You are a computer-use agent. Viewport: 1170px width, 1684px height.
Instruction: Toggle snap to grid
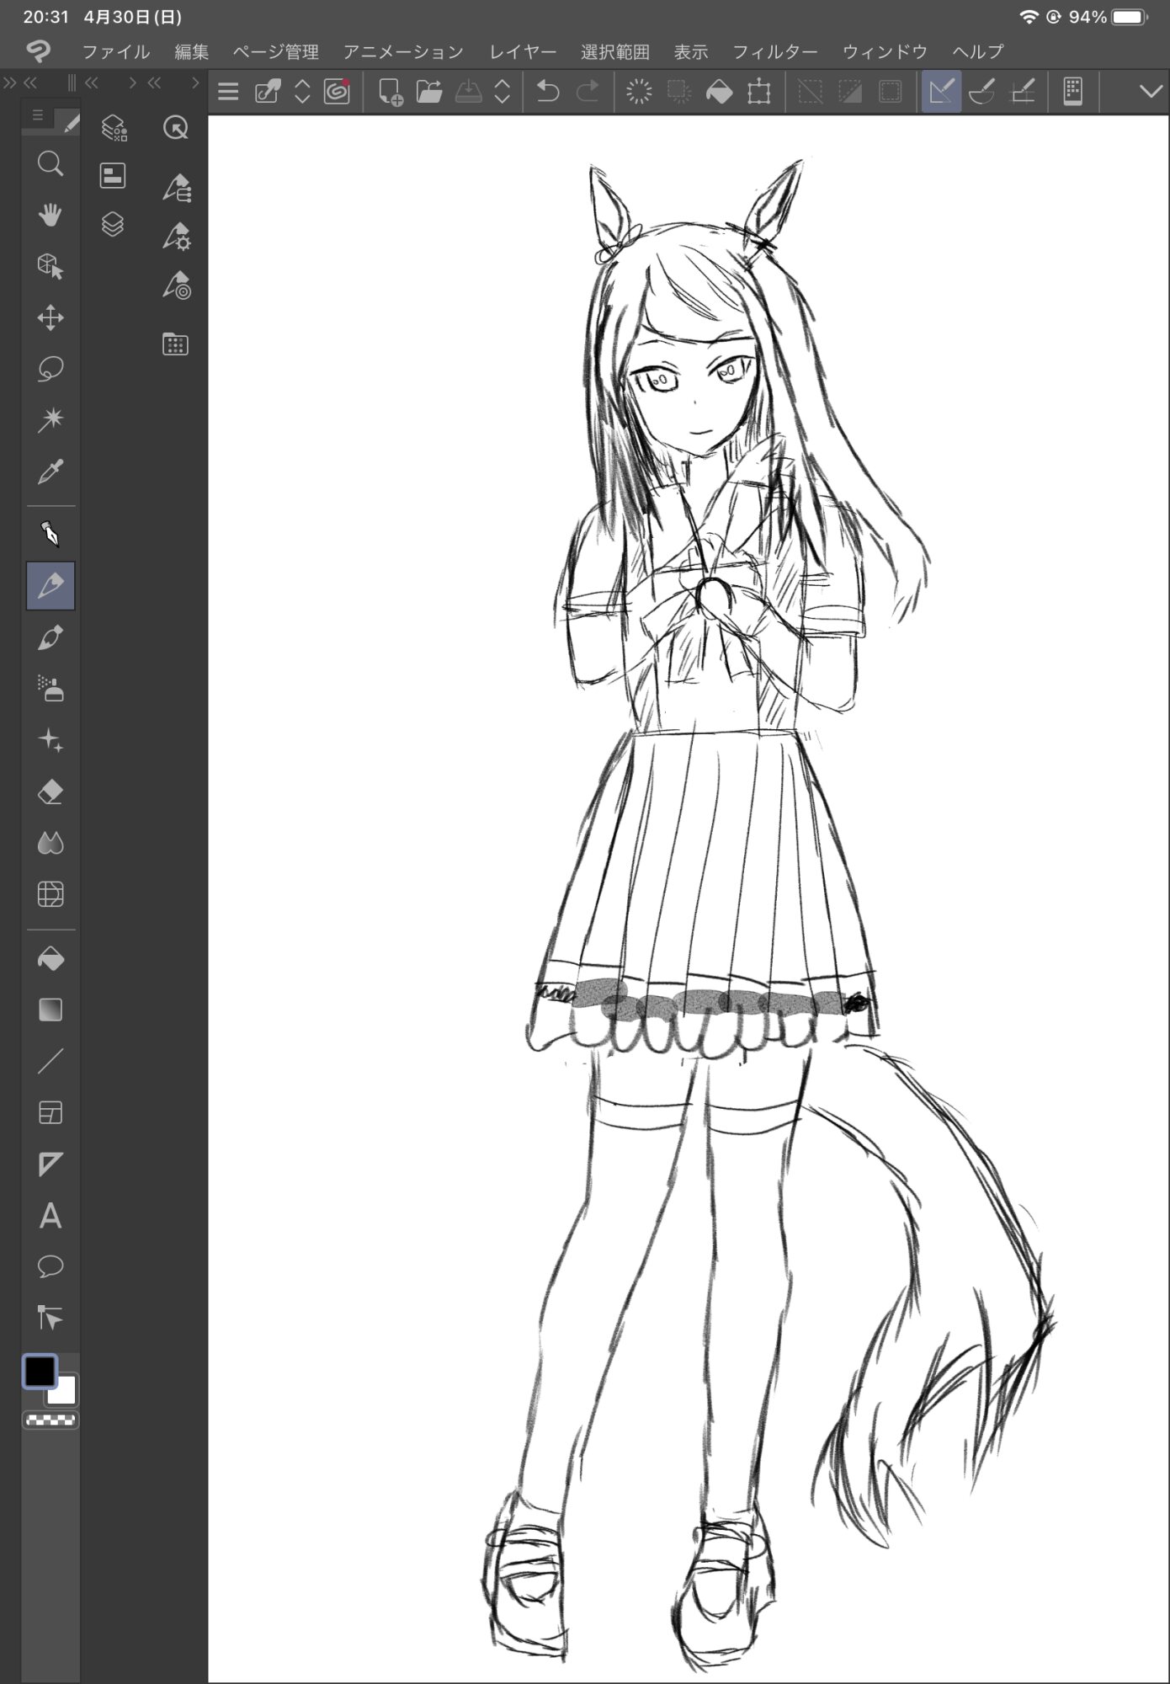[x=1023, y=91]
